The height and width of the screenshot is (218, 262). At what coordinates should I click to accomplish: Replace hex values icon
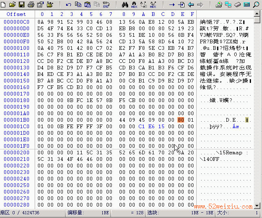(x=153, y=4)
